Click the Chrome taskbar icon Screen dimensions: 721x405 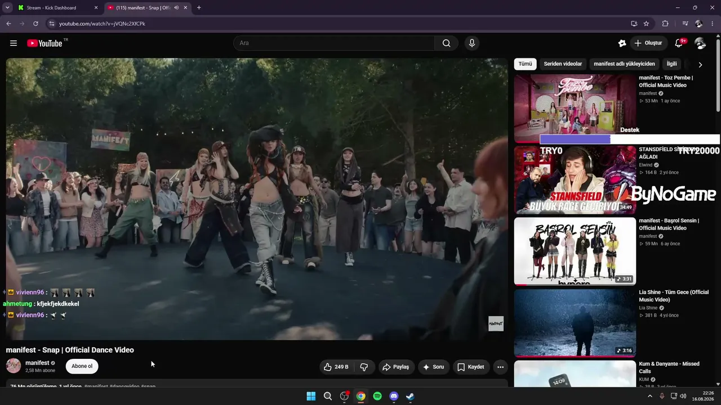[x=360, y=396]
